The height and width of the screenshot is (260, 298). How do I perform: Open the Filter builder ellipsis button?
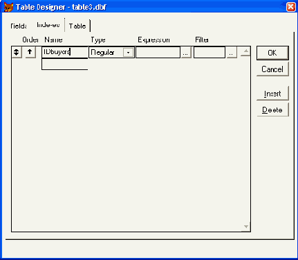pos(232,53)
